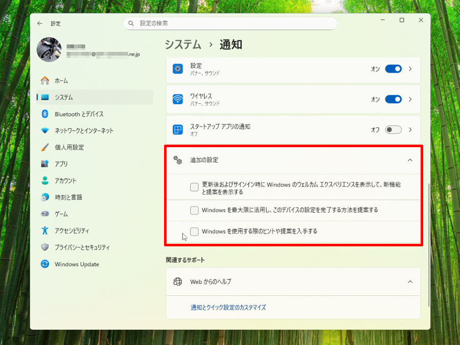This screenshot has width=460, height=345.
Task: Open the user profile picture
Action: pos(49,49)
